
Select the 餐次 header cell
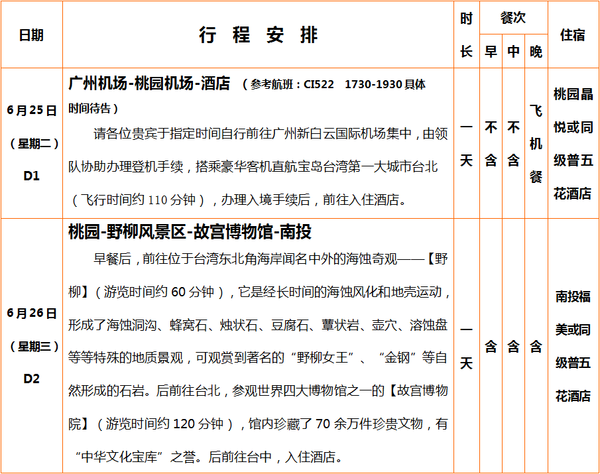pyautogui.click(x=513, y=18)
